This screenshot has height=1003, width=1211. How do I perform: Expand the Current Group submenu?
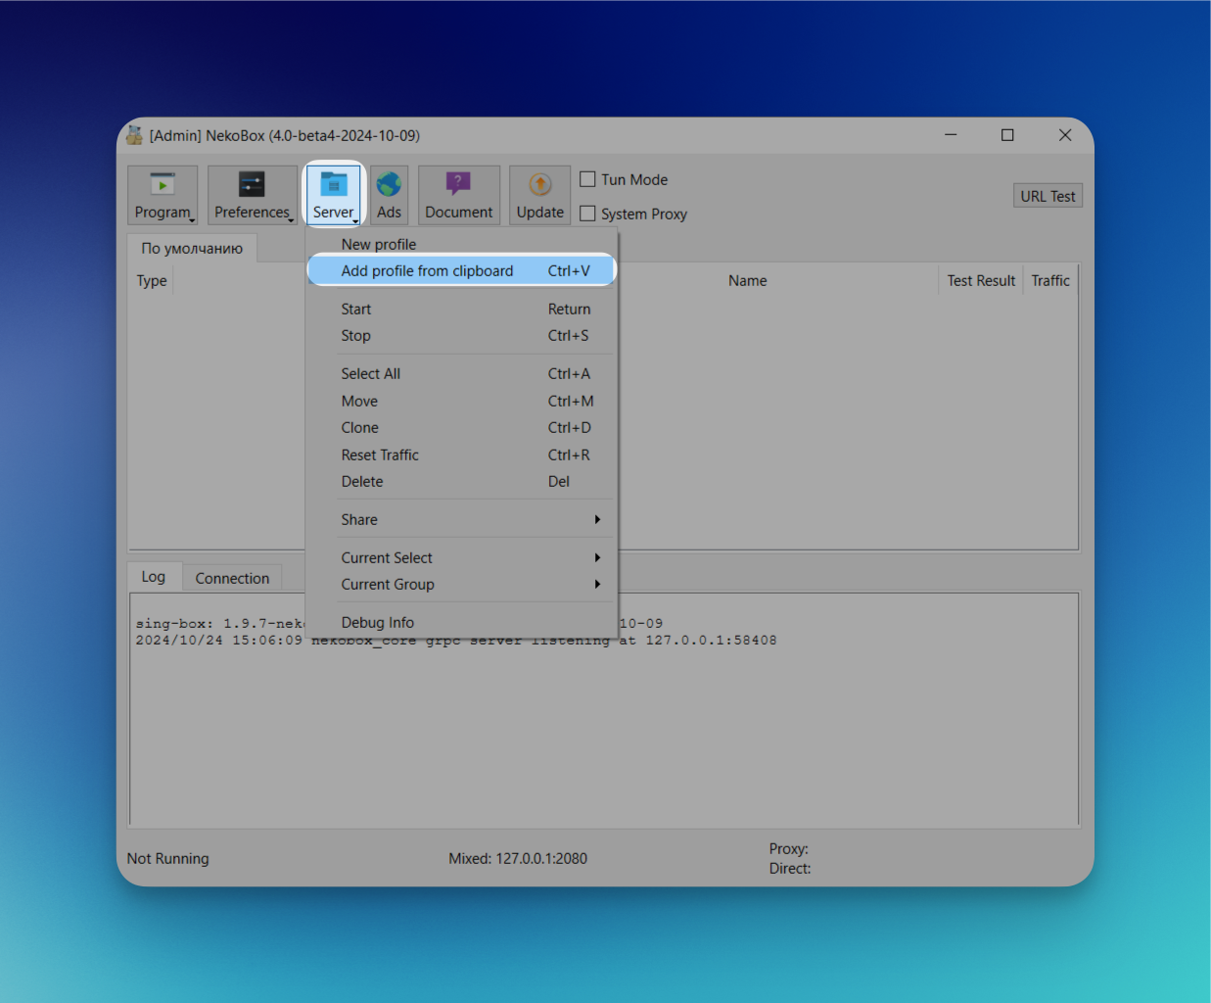[461, 585]
